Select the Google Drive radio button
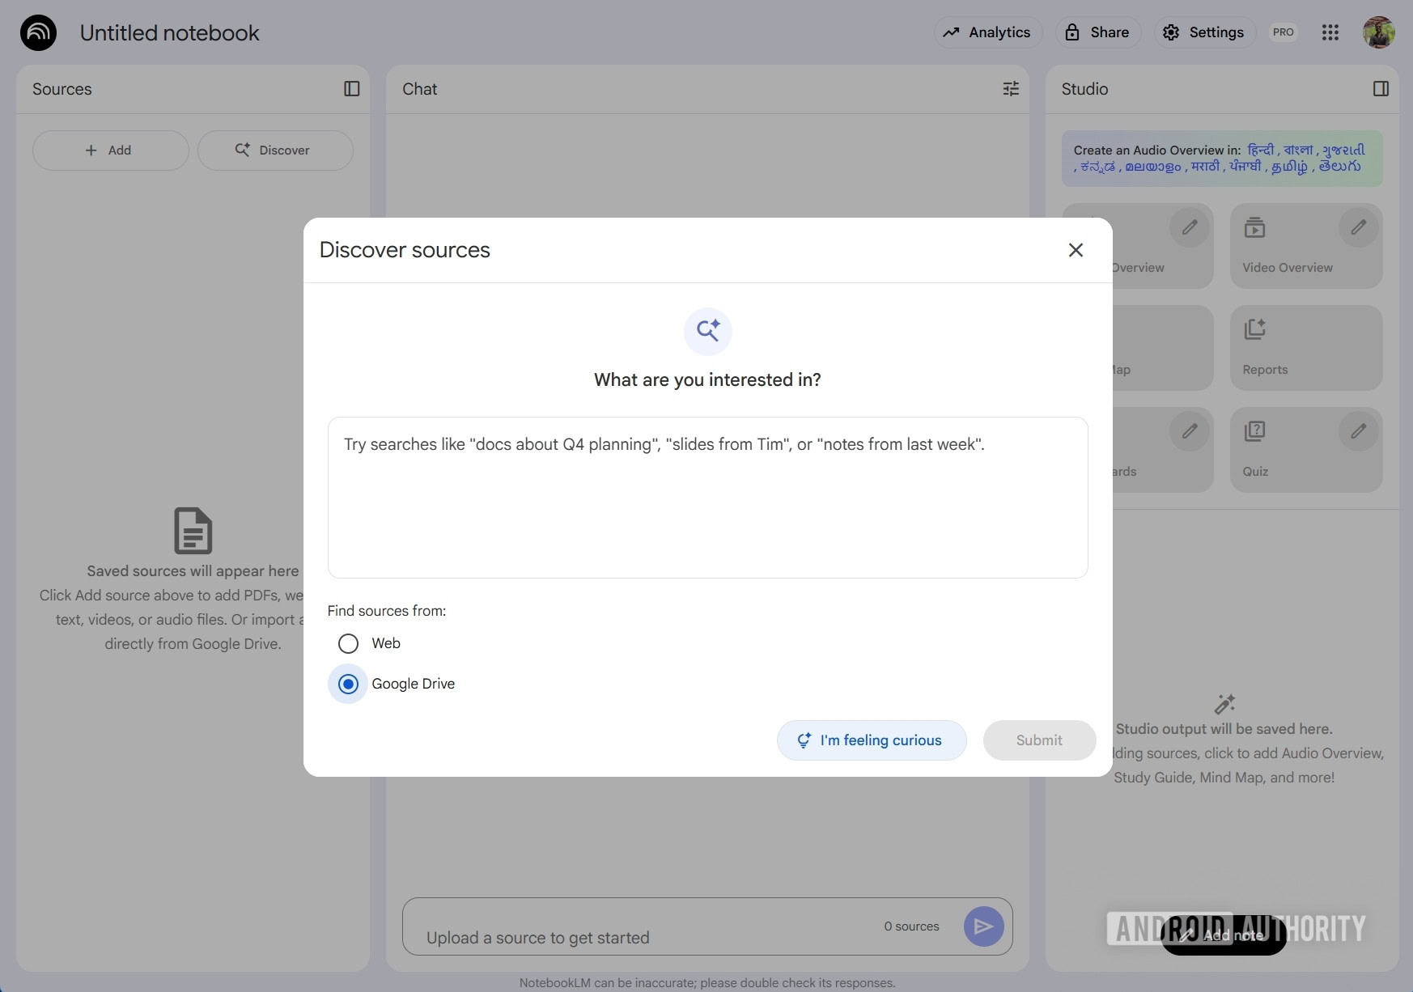The width and height of the screenshot is (1413, 992). coord(347,684)
